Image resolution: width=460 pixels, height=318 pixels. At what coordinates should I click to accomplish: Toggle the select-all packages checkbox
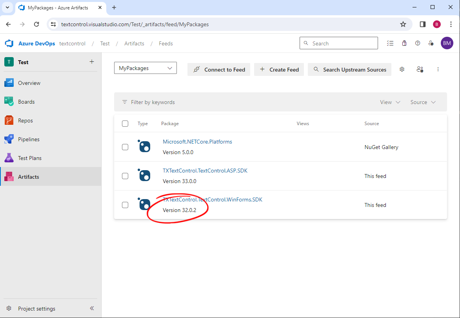point(125,124)
